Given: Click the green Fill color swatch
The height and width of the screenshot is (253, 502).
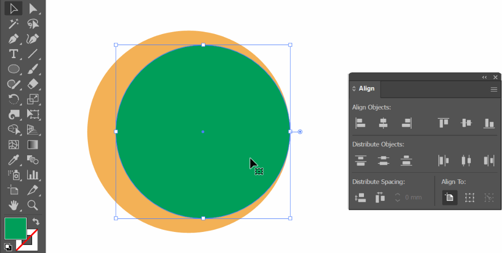Looking at the screenshot, I should pos(16,228).
